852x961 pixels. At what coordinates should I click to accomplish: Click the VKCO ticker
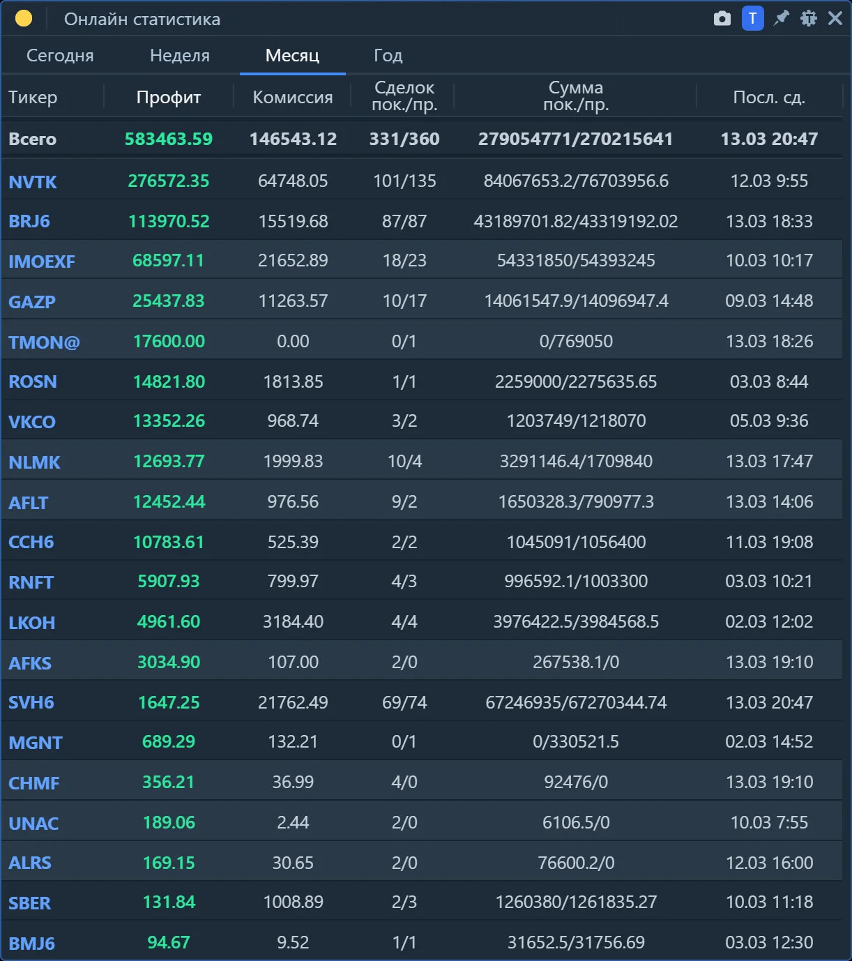click(32, 422)
